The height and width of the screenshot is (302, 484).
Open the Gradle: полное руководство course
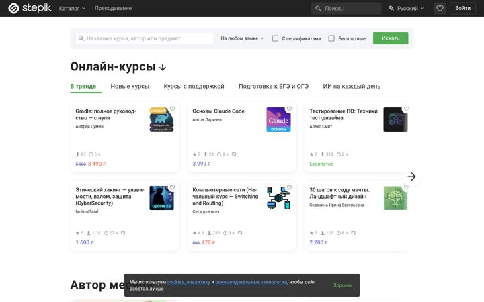(106, 114)
